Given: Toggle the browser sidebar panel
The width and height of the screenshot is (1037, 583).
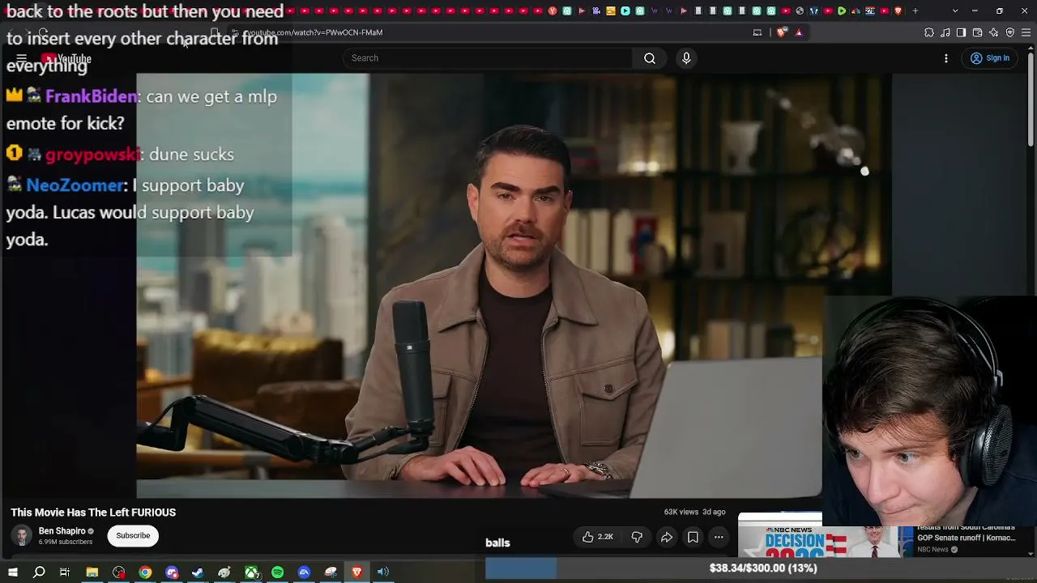Looking at the screenshot, I should point(961,32).
